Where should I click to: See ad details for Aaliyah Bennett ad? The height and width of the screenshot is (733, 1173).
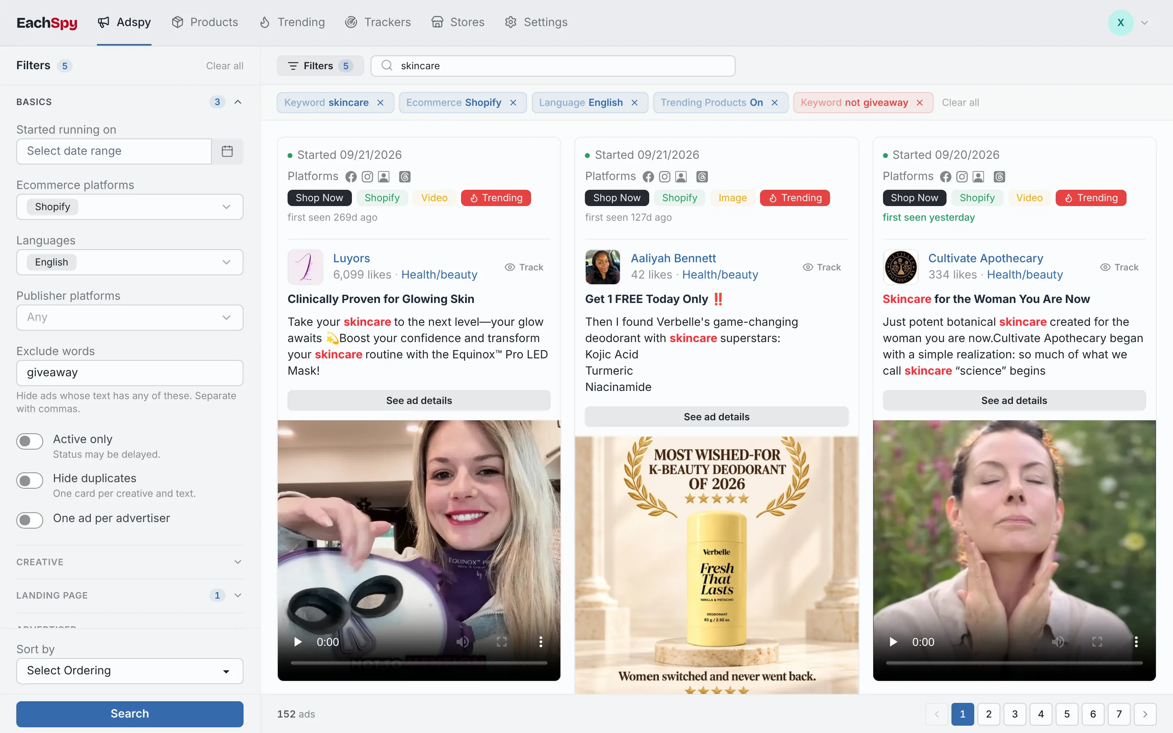coord(716,417)
